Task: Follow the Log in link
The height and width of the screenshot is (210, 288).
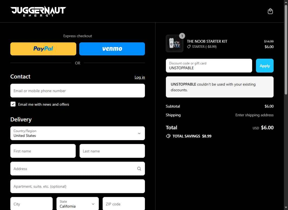Action: (x=140, y=77)
